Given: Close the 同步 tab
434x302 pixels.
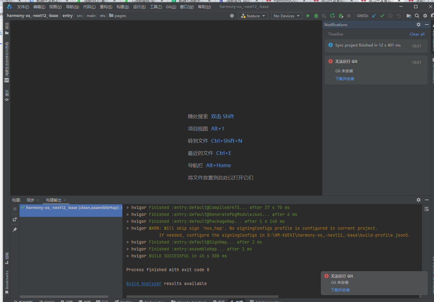Looking at the screenshot, I should pos(38,200).
